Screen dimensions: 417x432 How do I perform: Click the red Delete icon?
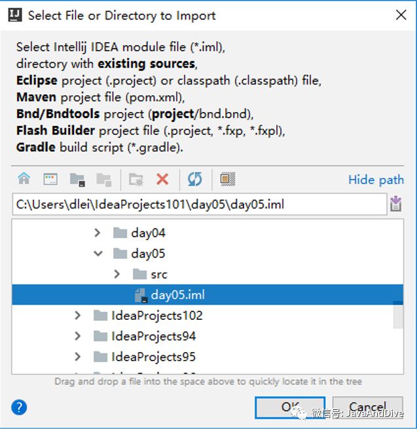pyautogui.click(x=162, y=180)
